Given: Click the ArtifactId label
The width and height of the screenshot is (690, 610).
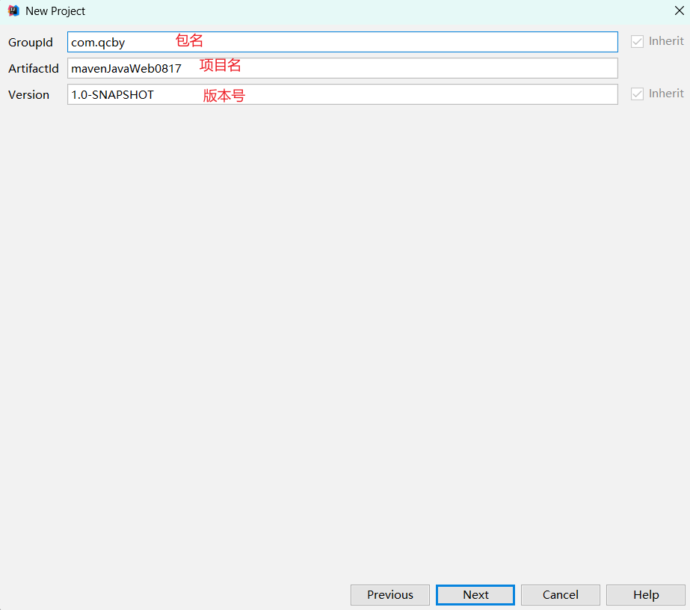Looking at the screenshot, I should click(34, 68).
